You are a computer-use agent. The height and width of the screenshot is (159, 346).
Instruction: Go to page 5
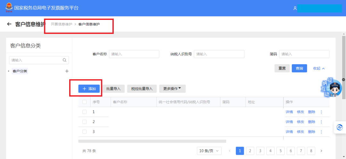[280, 151]
